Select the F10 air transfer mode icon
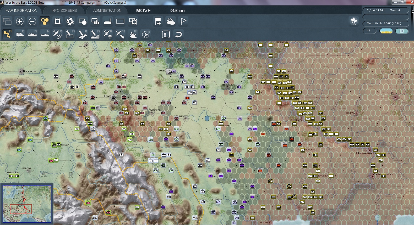The height and width of the screenshot is (225, 414). pyautogui.click(x=120, y=34)
